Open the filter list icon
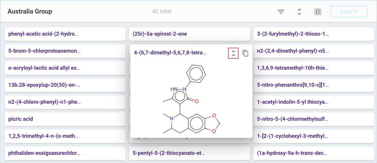The image size is (377, 163). point(281,12)
